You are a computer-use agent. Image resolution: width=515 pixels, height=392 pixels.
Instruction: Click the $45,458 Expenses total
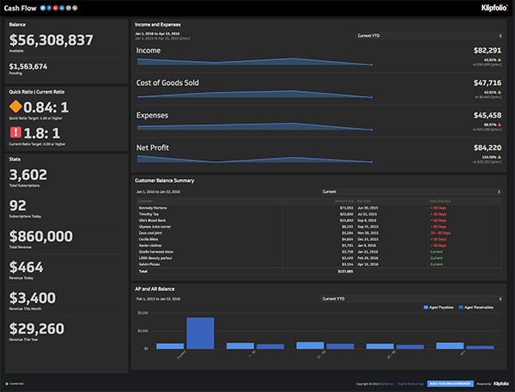point(488,115)
